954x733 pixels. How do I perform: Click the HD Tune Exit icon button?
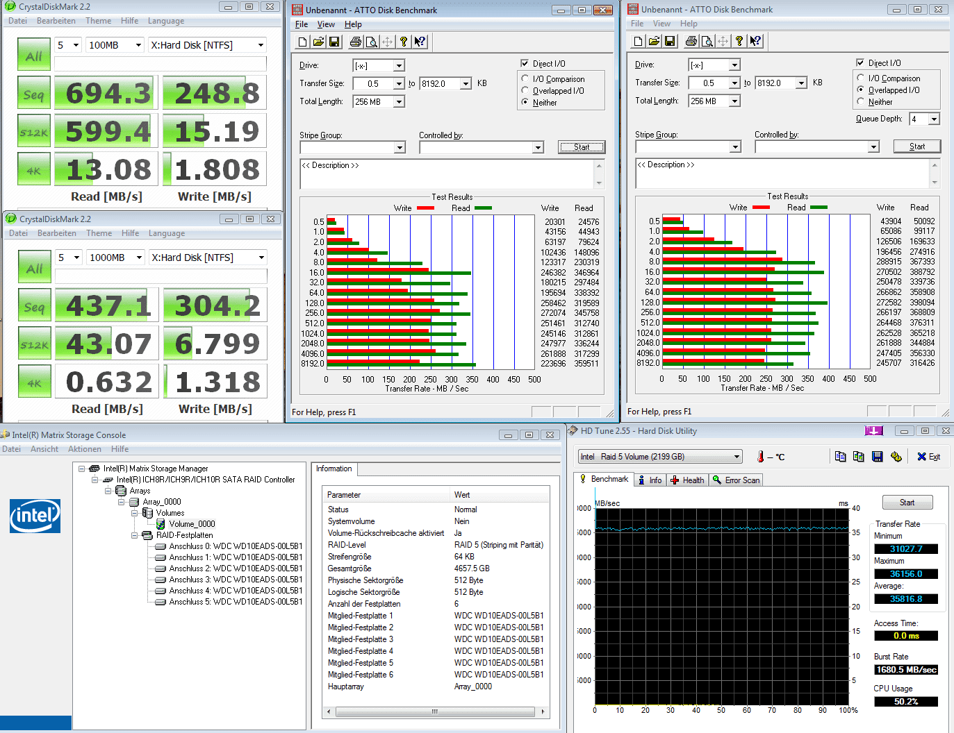point(928,456)
